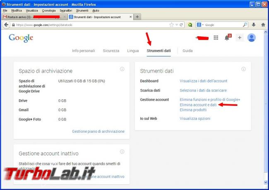Go to Sicurezza section
The height and width of the screenshot is (190, 269).
[111, 51]
